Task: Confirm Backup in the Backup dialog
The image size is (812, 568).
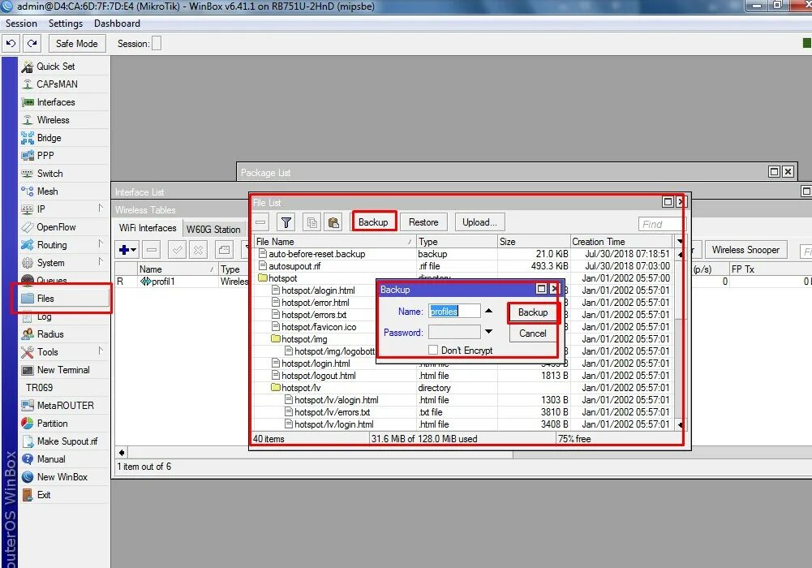Action: point(533,312)
